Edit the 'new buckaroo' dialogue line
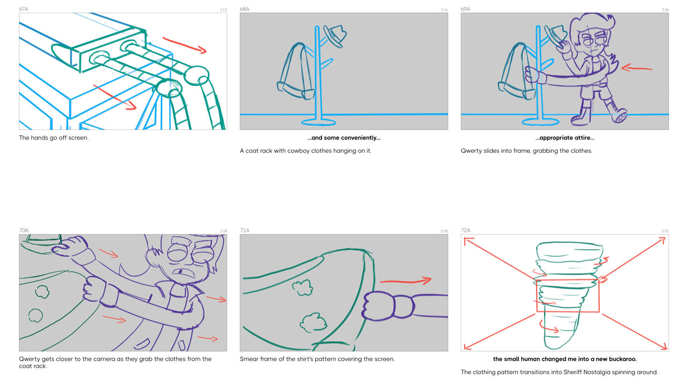This screenshot has height=384, width=688. 565,359
